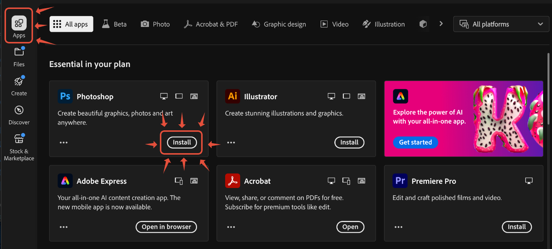
Task: Switch to Graphic design category
Action: pyautogui.click(x=279, y=24)
